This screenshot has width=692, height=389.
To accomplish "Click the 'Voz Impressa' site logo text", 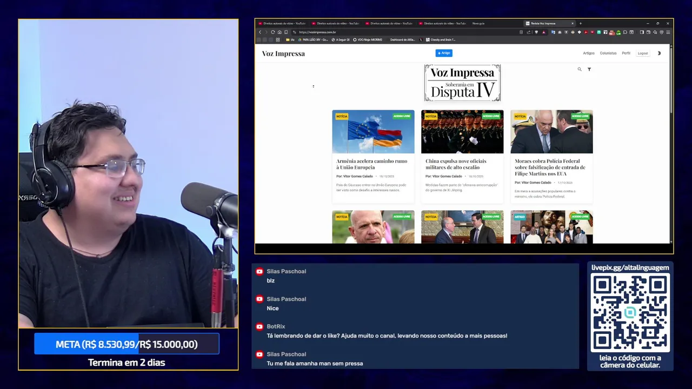I will (x=283, y=53).
